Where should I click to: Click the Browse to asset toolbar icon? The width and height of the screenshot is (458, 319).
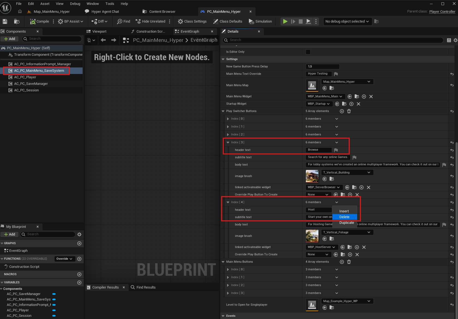tap(17, 21)
